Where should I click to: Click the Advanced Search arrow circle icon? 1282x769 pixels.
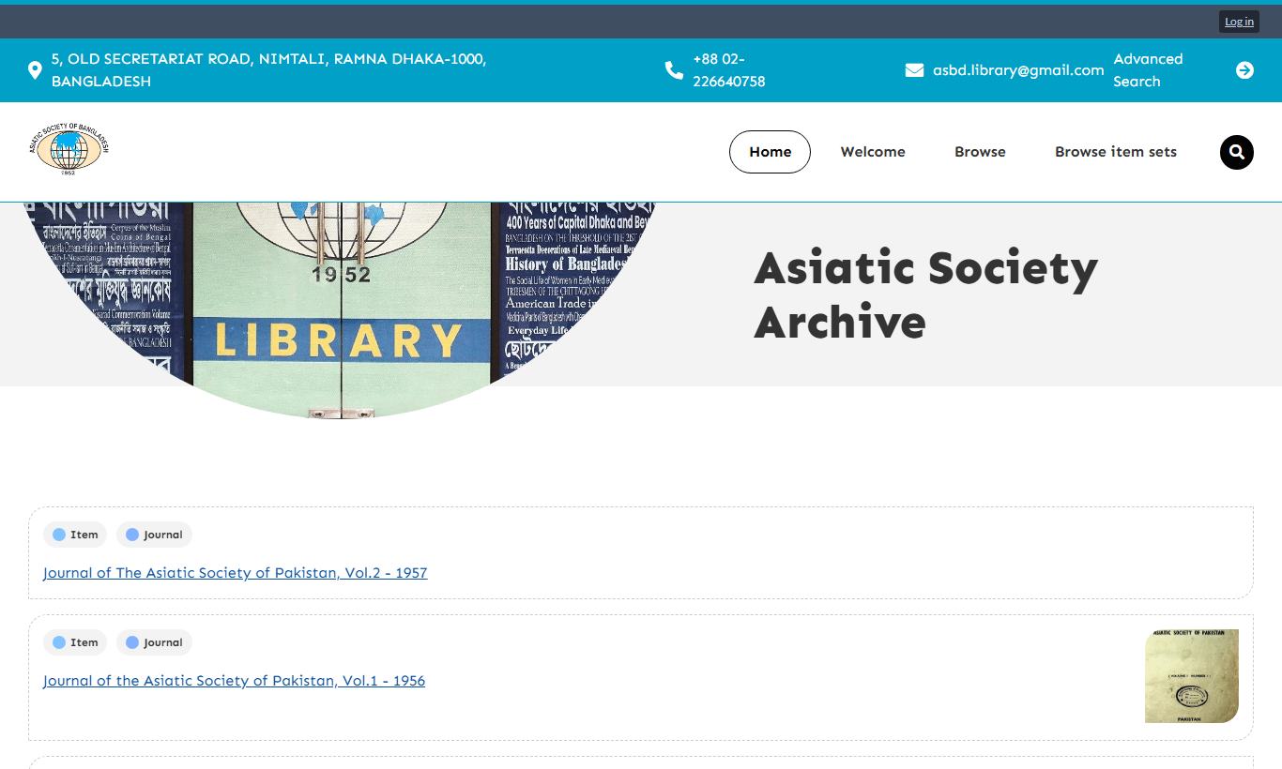click(1244, 70)
